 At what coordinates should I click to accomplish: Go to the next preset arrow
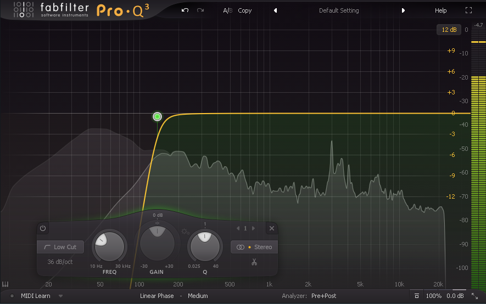tap(403, 10)
